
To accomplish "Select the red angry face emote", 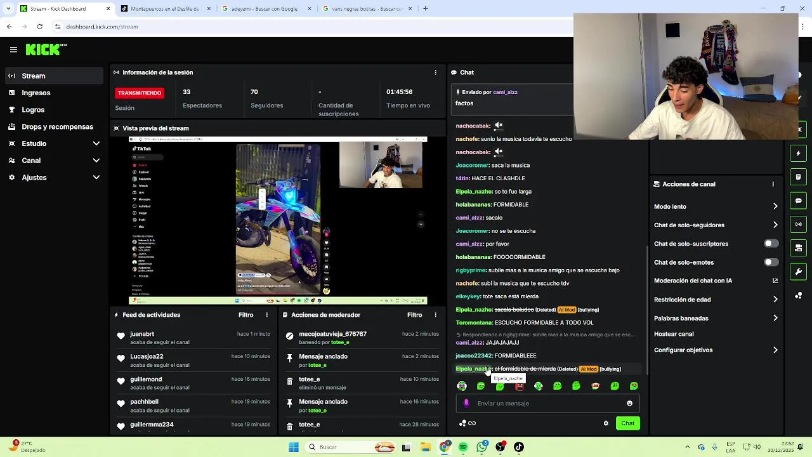I will point(519,386).
